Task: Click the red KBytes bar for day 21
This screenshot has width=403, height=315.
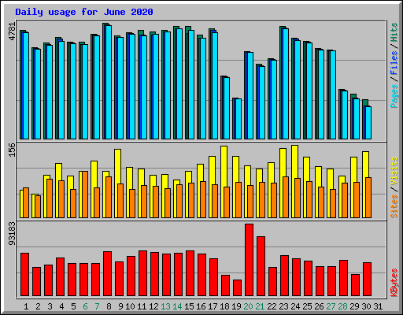Action: [261, 266]
